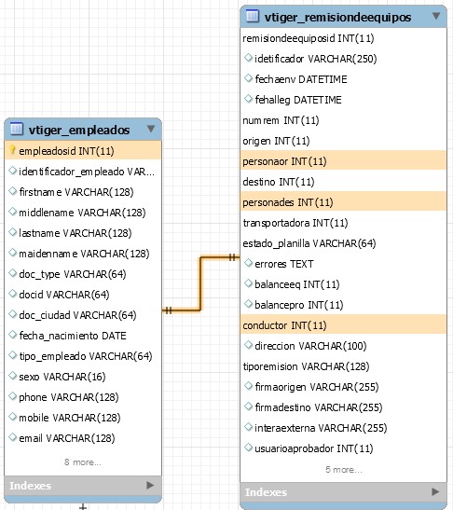
Task: Expand Indexes section of vtiger_remisiondeequipos
Action: [435, 491]
